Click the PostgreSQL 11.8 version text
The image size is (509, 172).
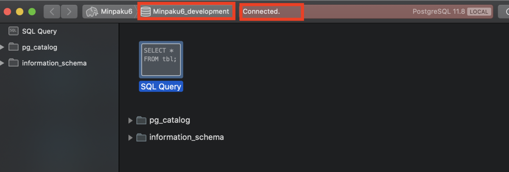(x=439, y=12)
